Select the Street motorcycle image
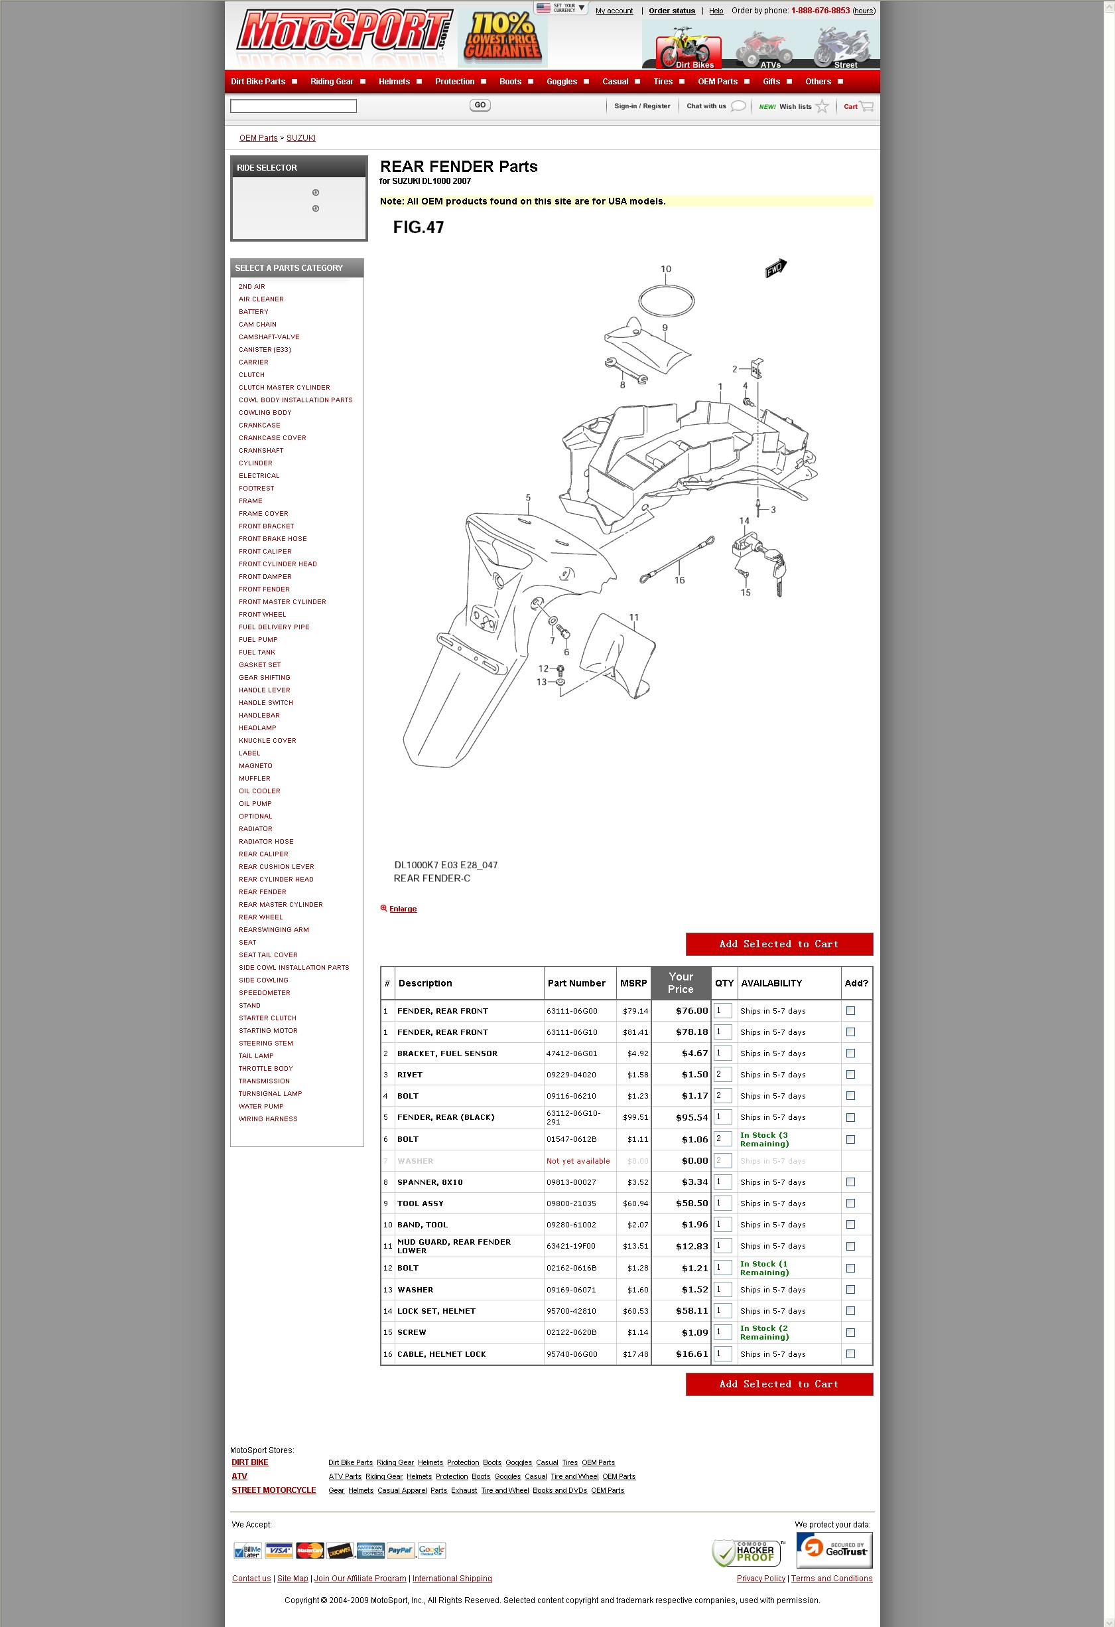1115x1627 pixels. click(842, 47)
